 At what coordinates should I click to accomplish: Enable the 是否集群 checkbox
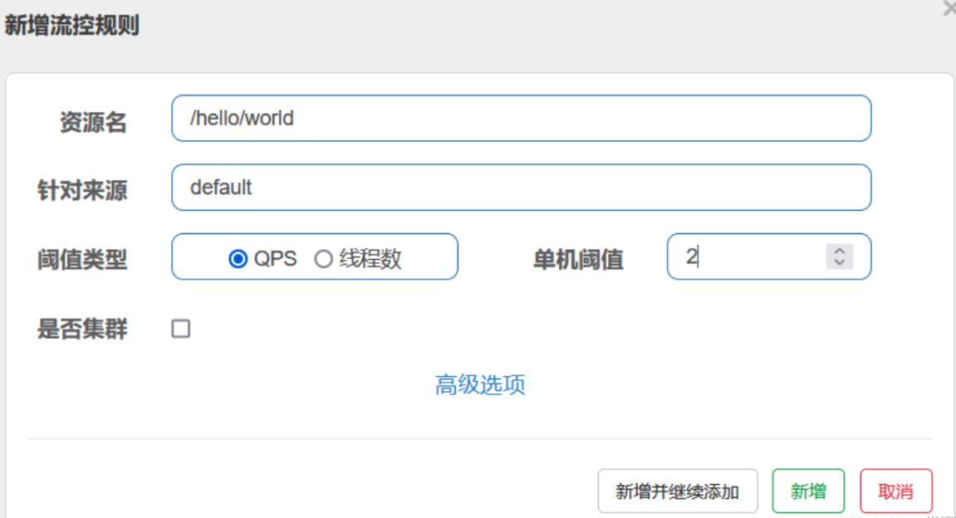click(180, 329)
